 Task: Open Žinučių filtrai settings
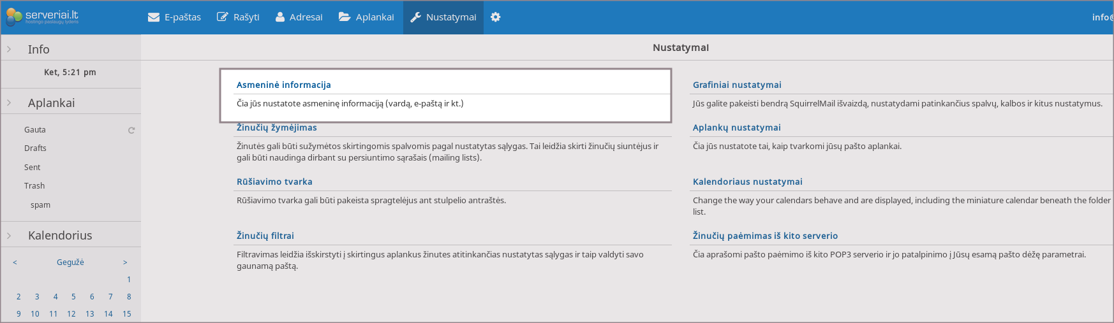[265, 236]
